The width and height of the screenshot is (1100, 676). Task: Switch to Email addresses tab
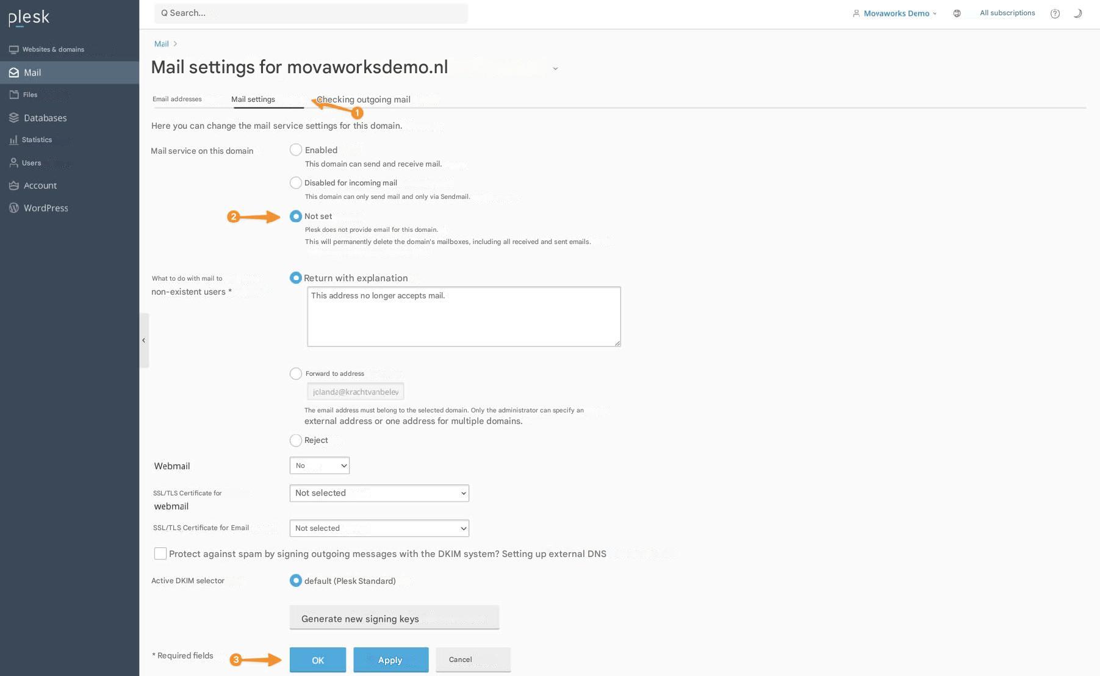point(177,99)
